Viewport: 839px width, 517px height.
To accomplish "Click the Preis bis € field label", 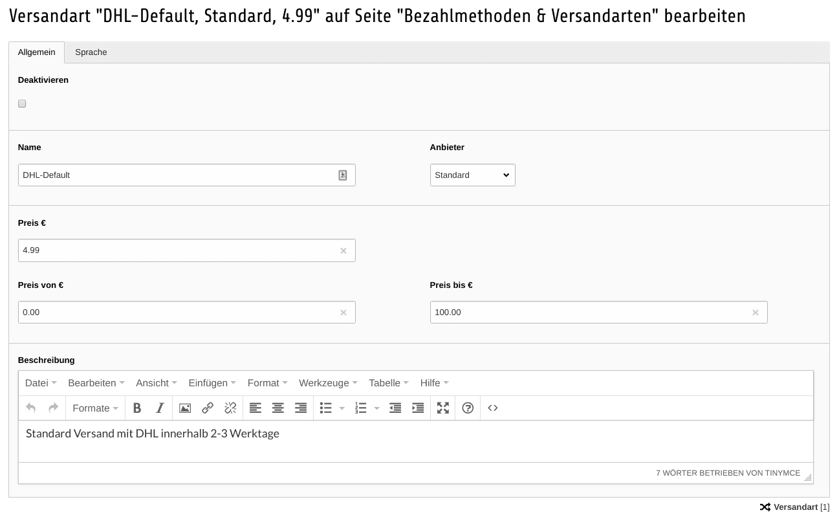I will 452,285.
